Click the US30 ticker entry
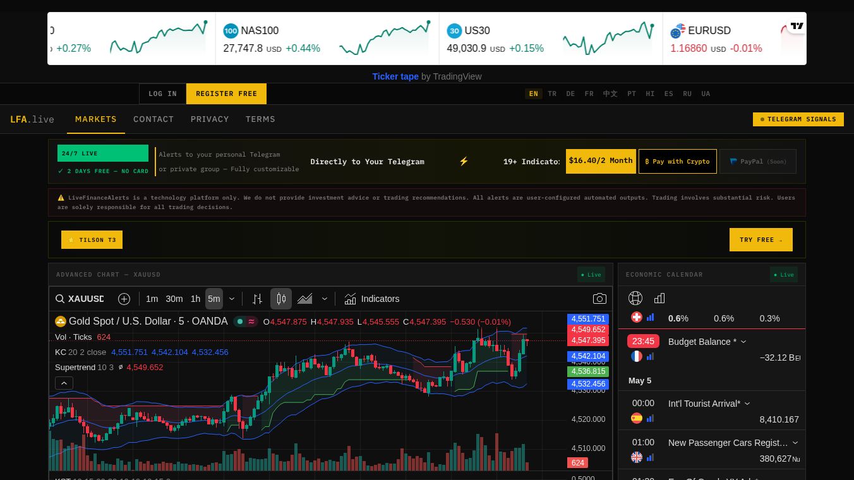The width and height of the screenshot is (854, 480). click(x=551, y=39)
